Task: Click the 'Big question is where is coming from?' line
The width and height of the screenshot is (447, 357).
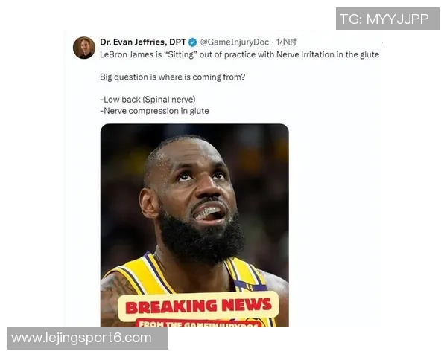Action: 173,77
